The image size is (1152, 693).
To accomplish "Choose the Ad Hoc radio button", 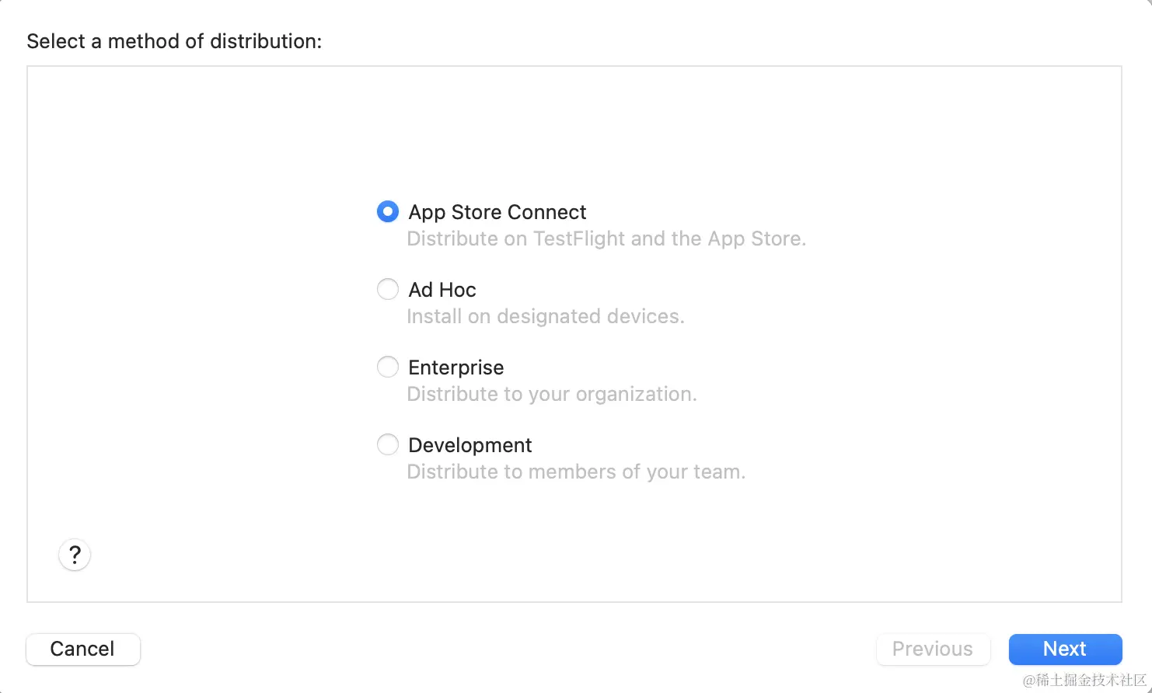I will pos(388,289).
